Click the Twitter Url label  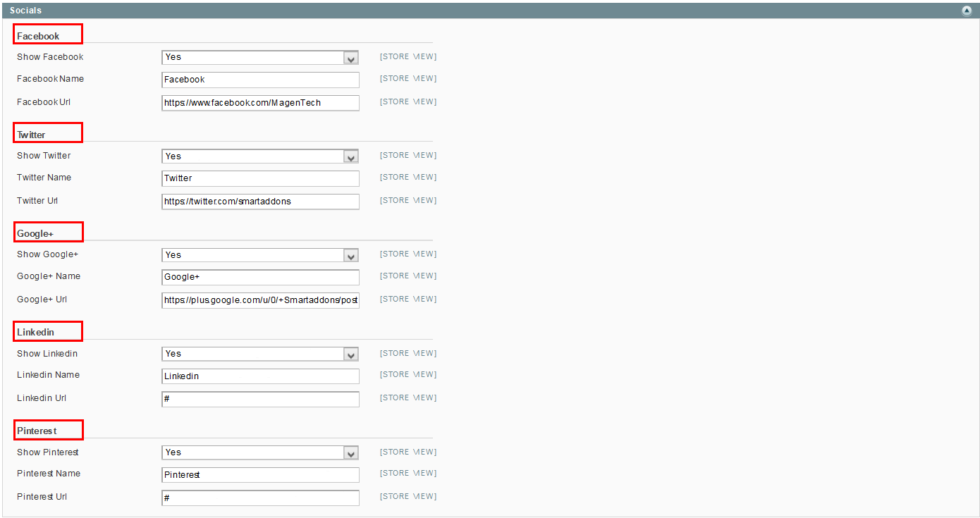click(37, 201)
